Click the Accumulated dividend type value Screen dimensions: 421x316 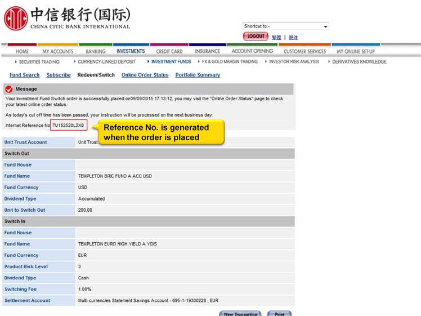click(x=91, y=199)
